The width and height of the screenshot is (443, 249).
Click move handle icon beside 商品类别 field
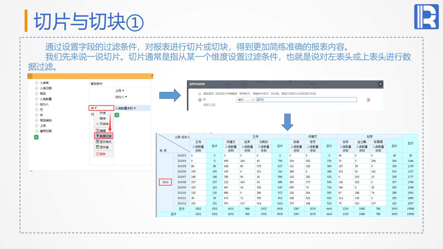point(37,120)
